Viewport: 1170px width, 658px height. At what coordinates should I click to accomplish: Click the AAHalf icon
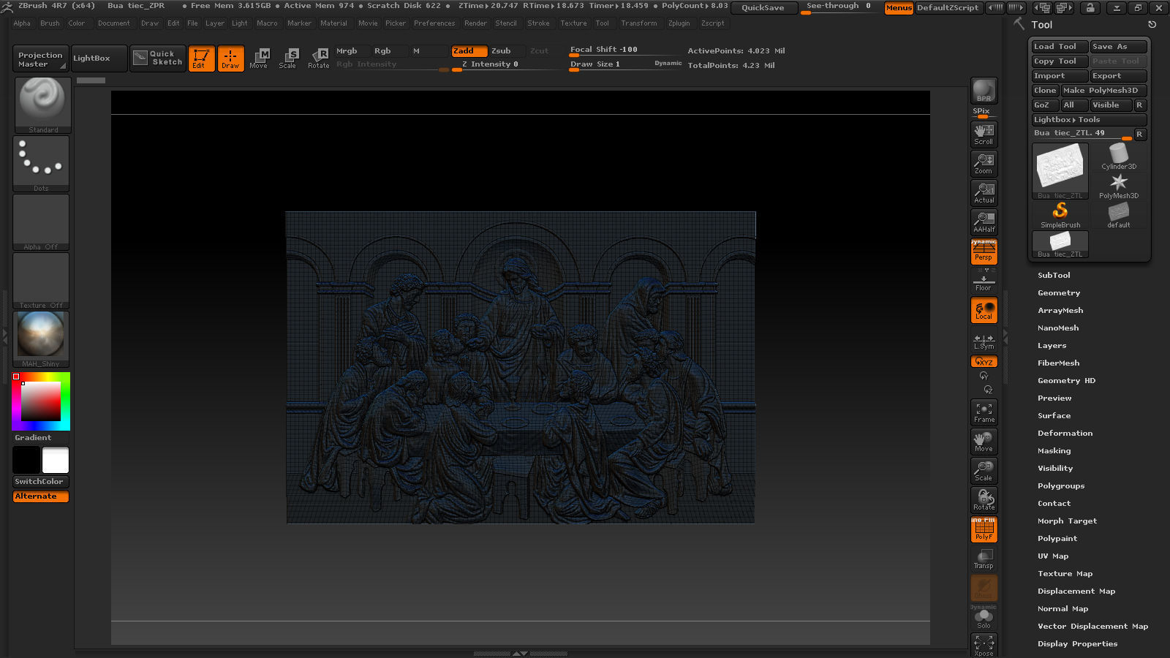984,222
